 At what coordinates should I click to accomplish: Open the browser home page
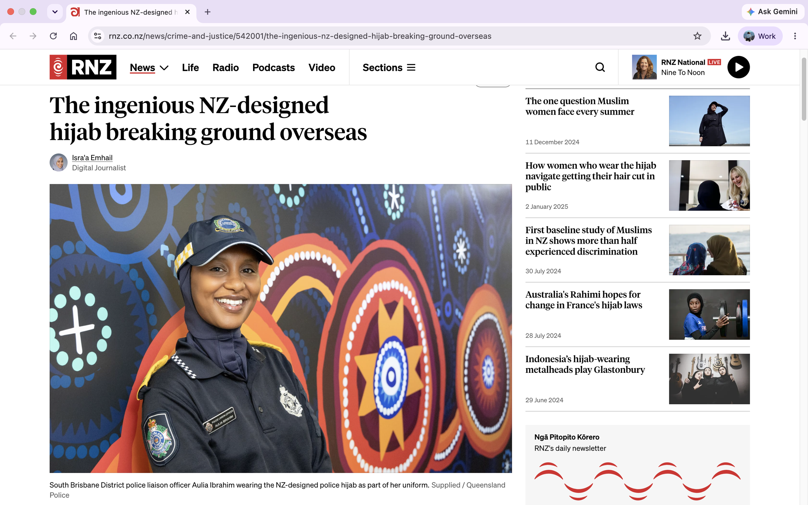(x=73, y=36)
